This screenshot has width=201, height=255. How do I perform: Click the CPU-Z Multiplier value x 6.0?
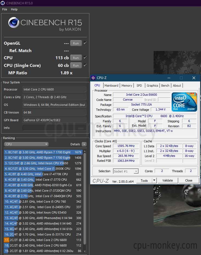(126, 151)
